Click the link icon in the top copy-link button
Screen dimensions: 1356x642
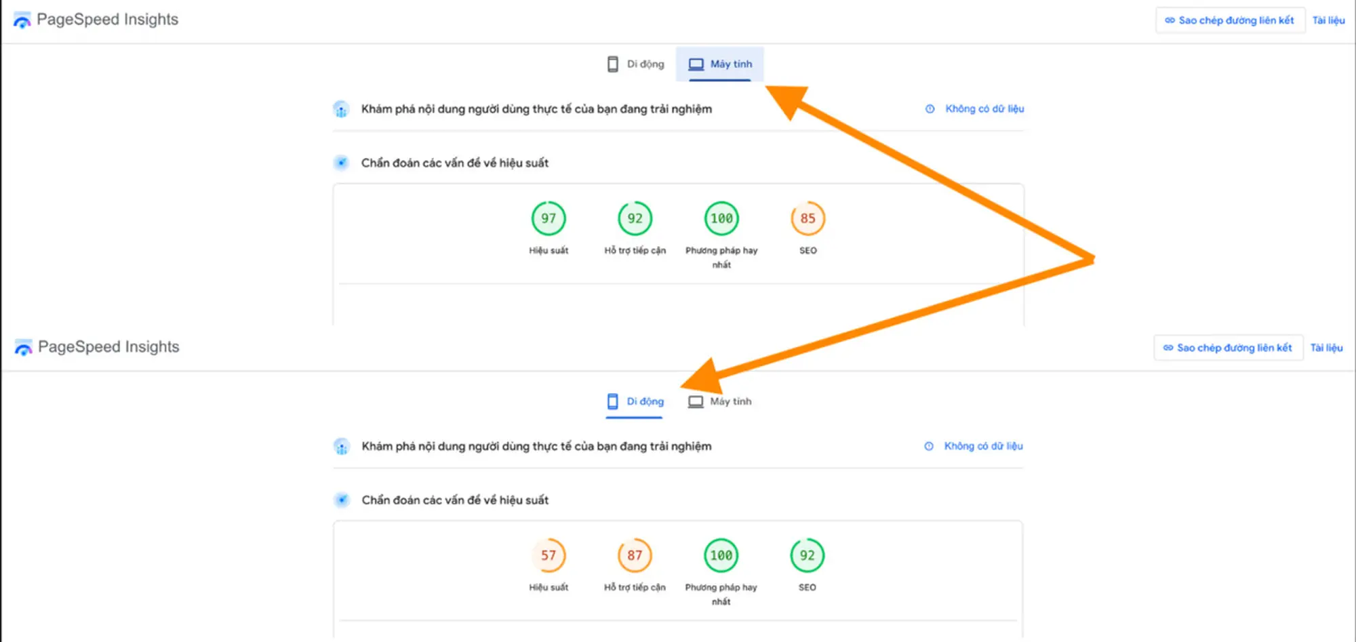(1170, 20)
